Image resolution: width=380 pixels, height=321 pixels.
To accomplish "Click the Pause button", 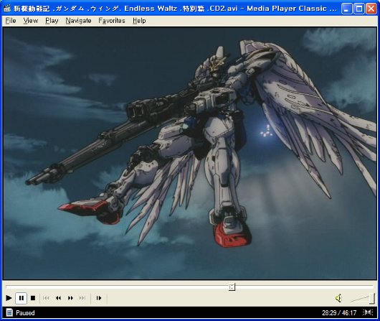I will pyautogui.click(x=21, y=298).
